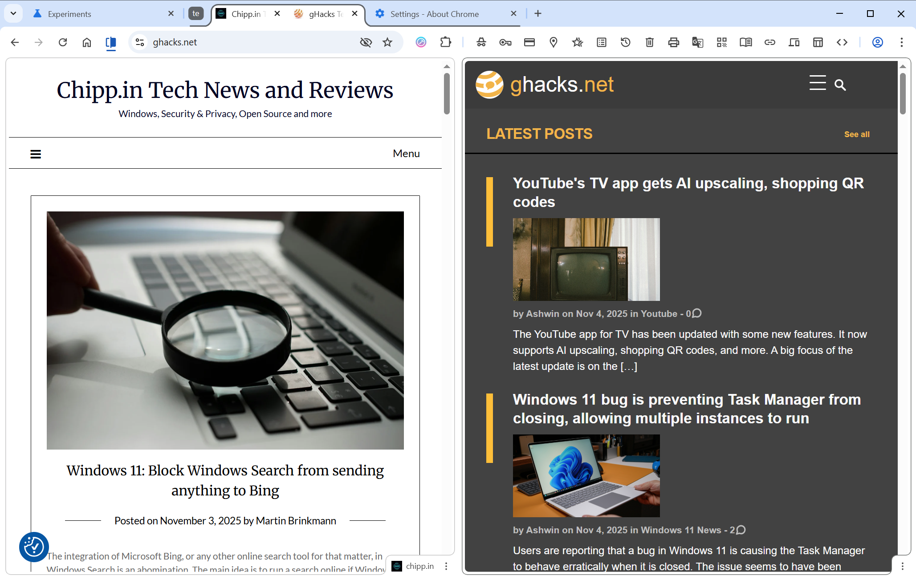Open Windows 11 Task Manager bug article
The height and width of the screenshot is (580, 916).
point(687,409)
